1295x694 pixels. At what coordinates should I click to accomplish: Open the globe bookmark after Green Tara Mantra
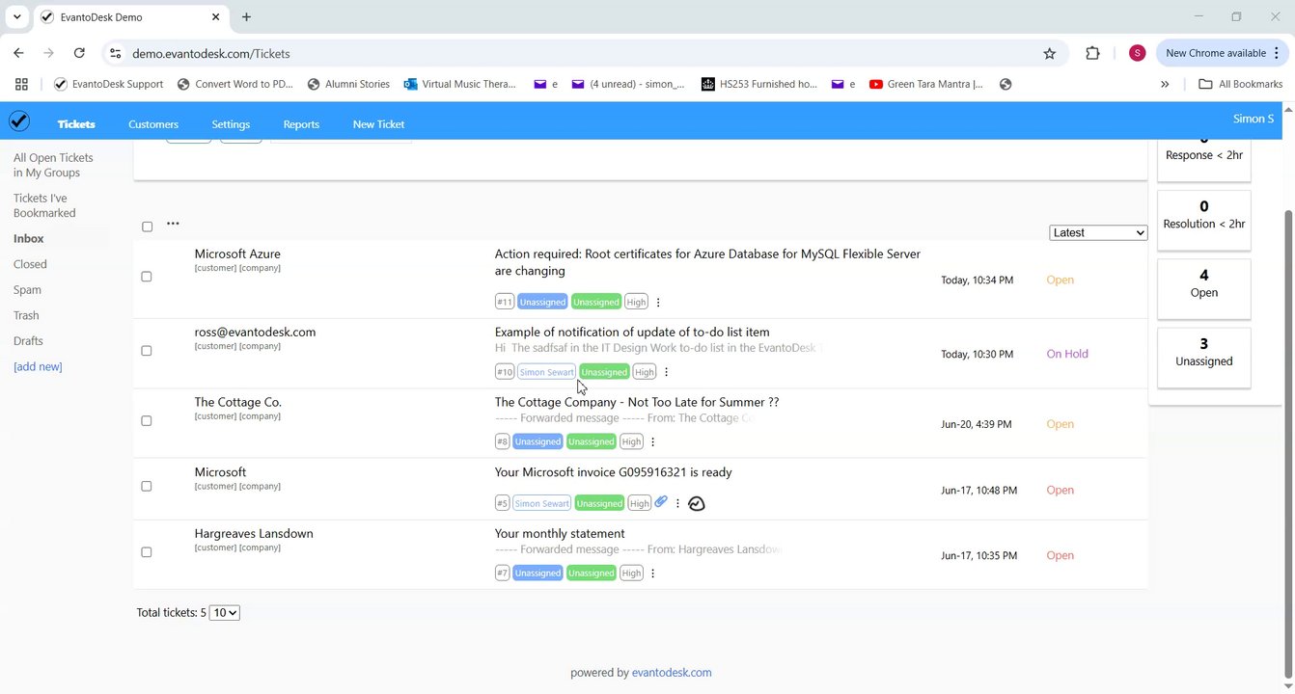click(1006, 84)
